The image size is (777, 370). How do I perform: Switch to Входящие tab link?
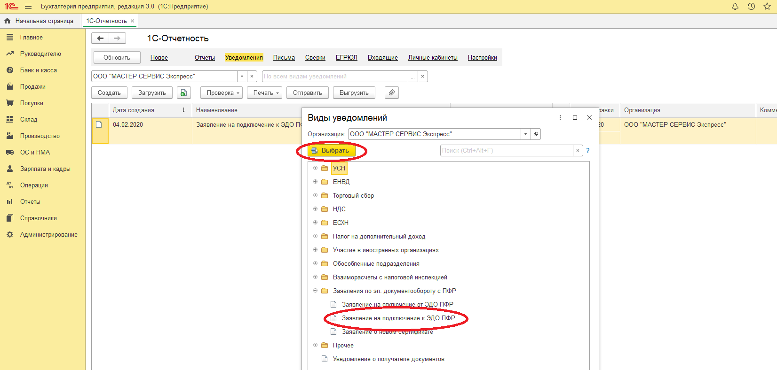pyautogui.click(x=383, y=57)
